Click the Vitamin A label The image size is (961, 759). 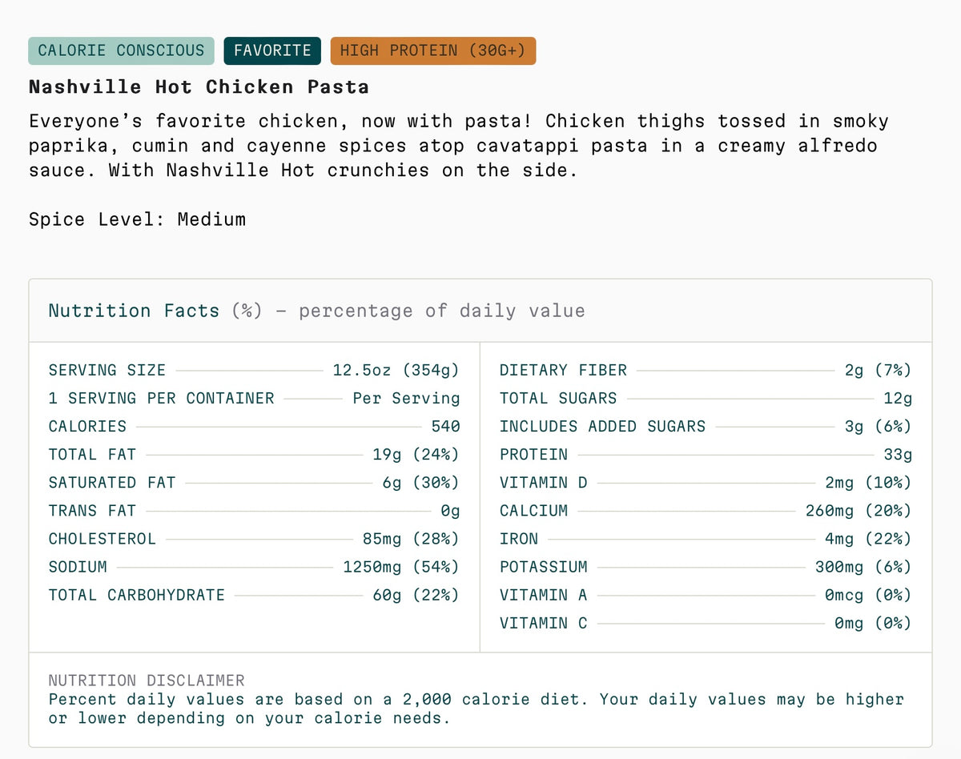(x=544, y=594)
